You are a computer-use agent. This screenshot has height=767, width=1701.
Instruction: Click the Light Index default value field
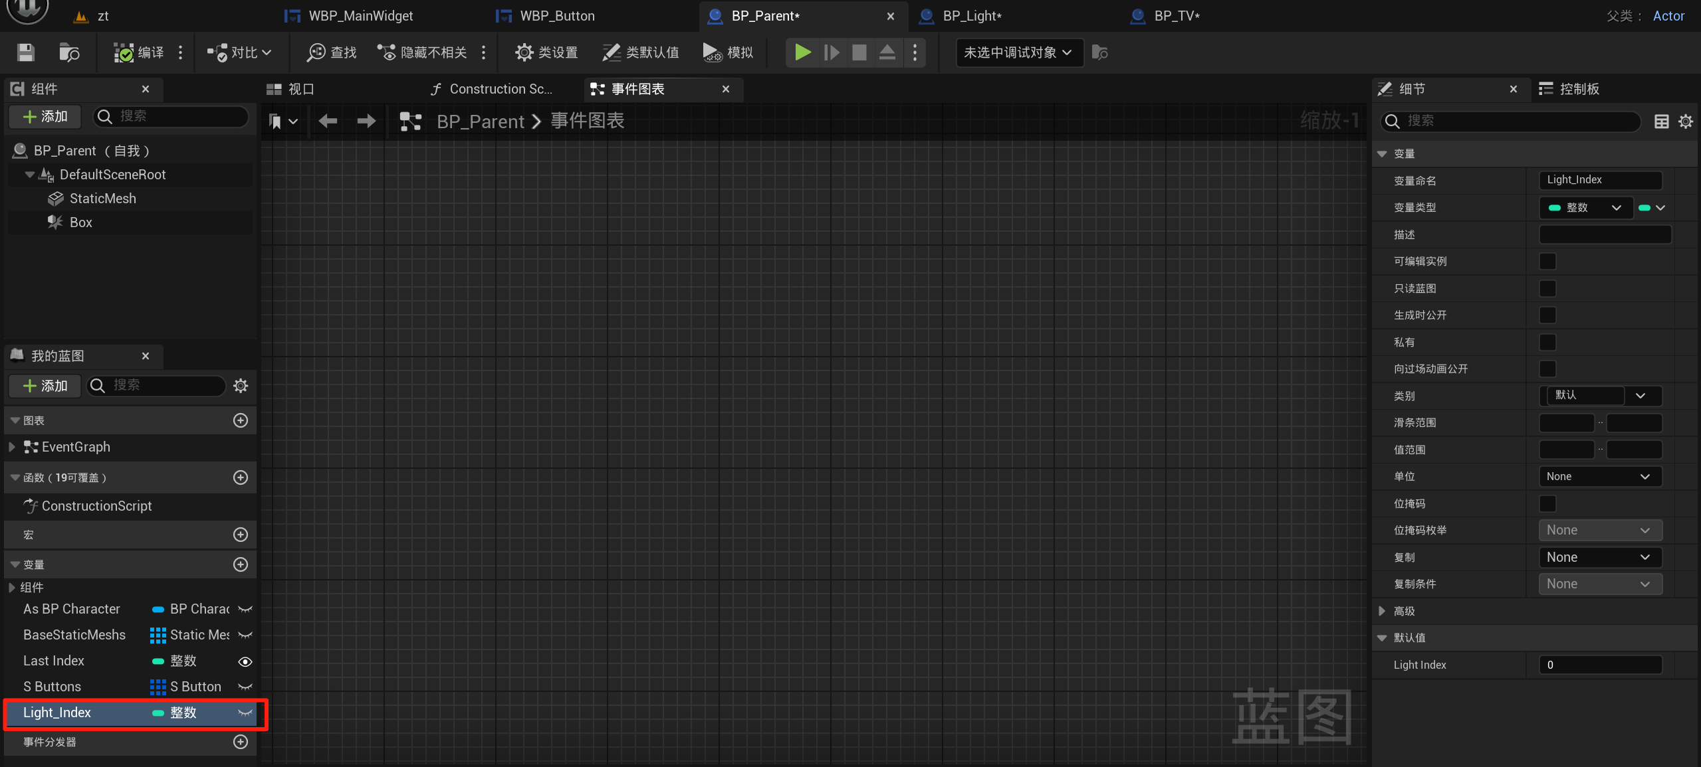(1599, 664)
